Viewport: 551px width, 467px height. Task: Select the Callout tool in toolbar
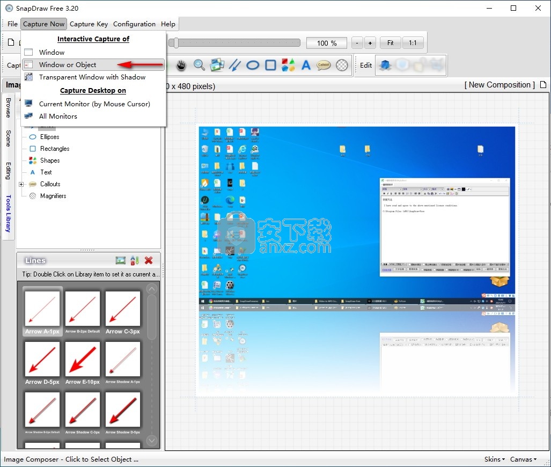324,65
